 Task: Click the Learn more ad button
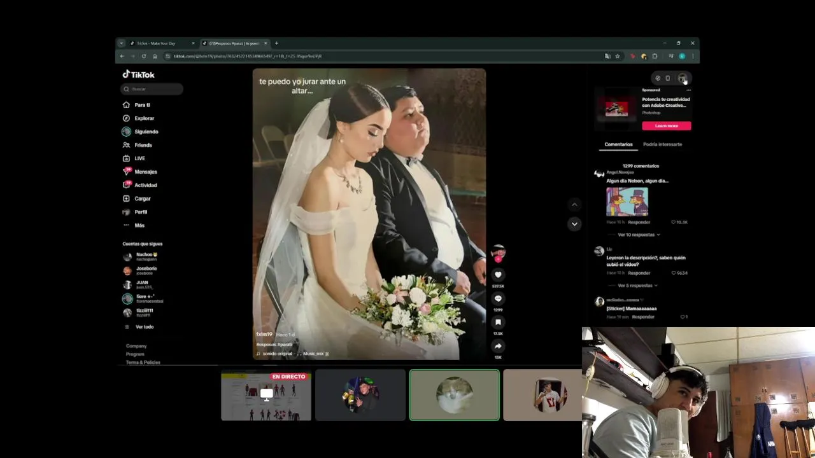[x=666, y=126]
